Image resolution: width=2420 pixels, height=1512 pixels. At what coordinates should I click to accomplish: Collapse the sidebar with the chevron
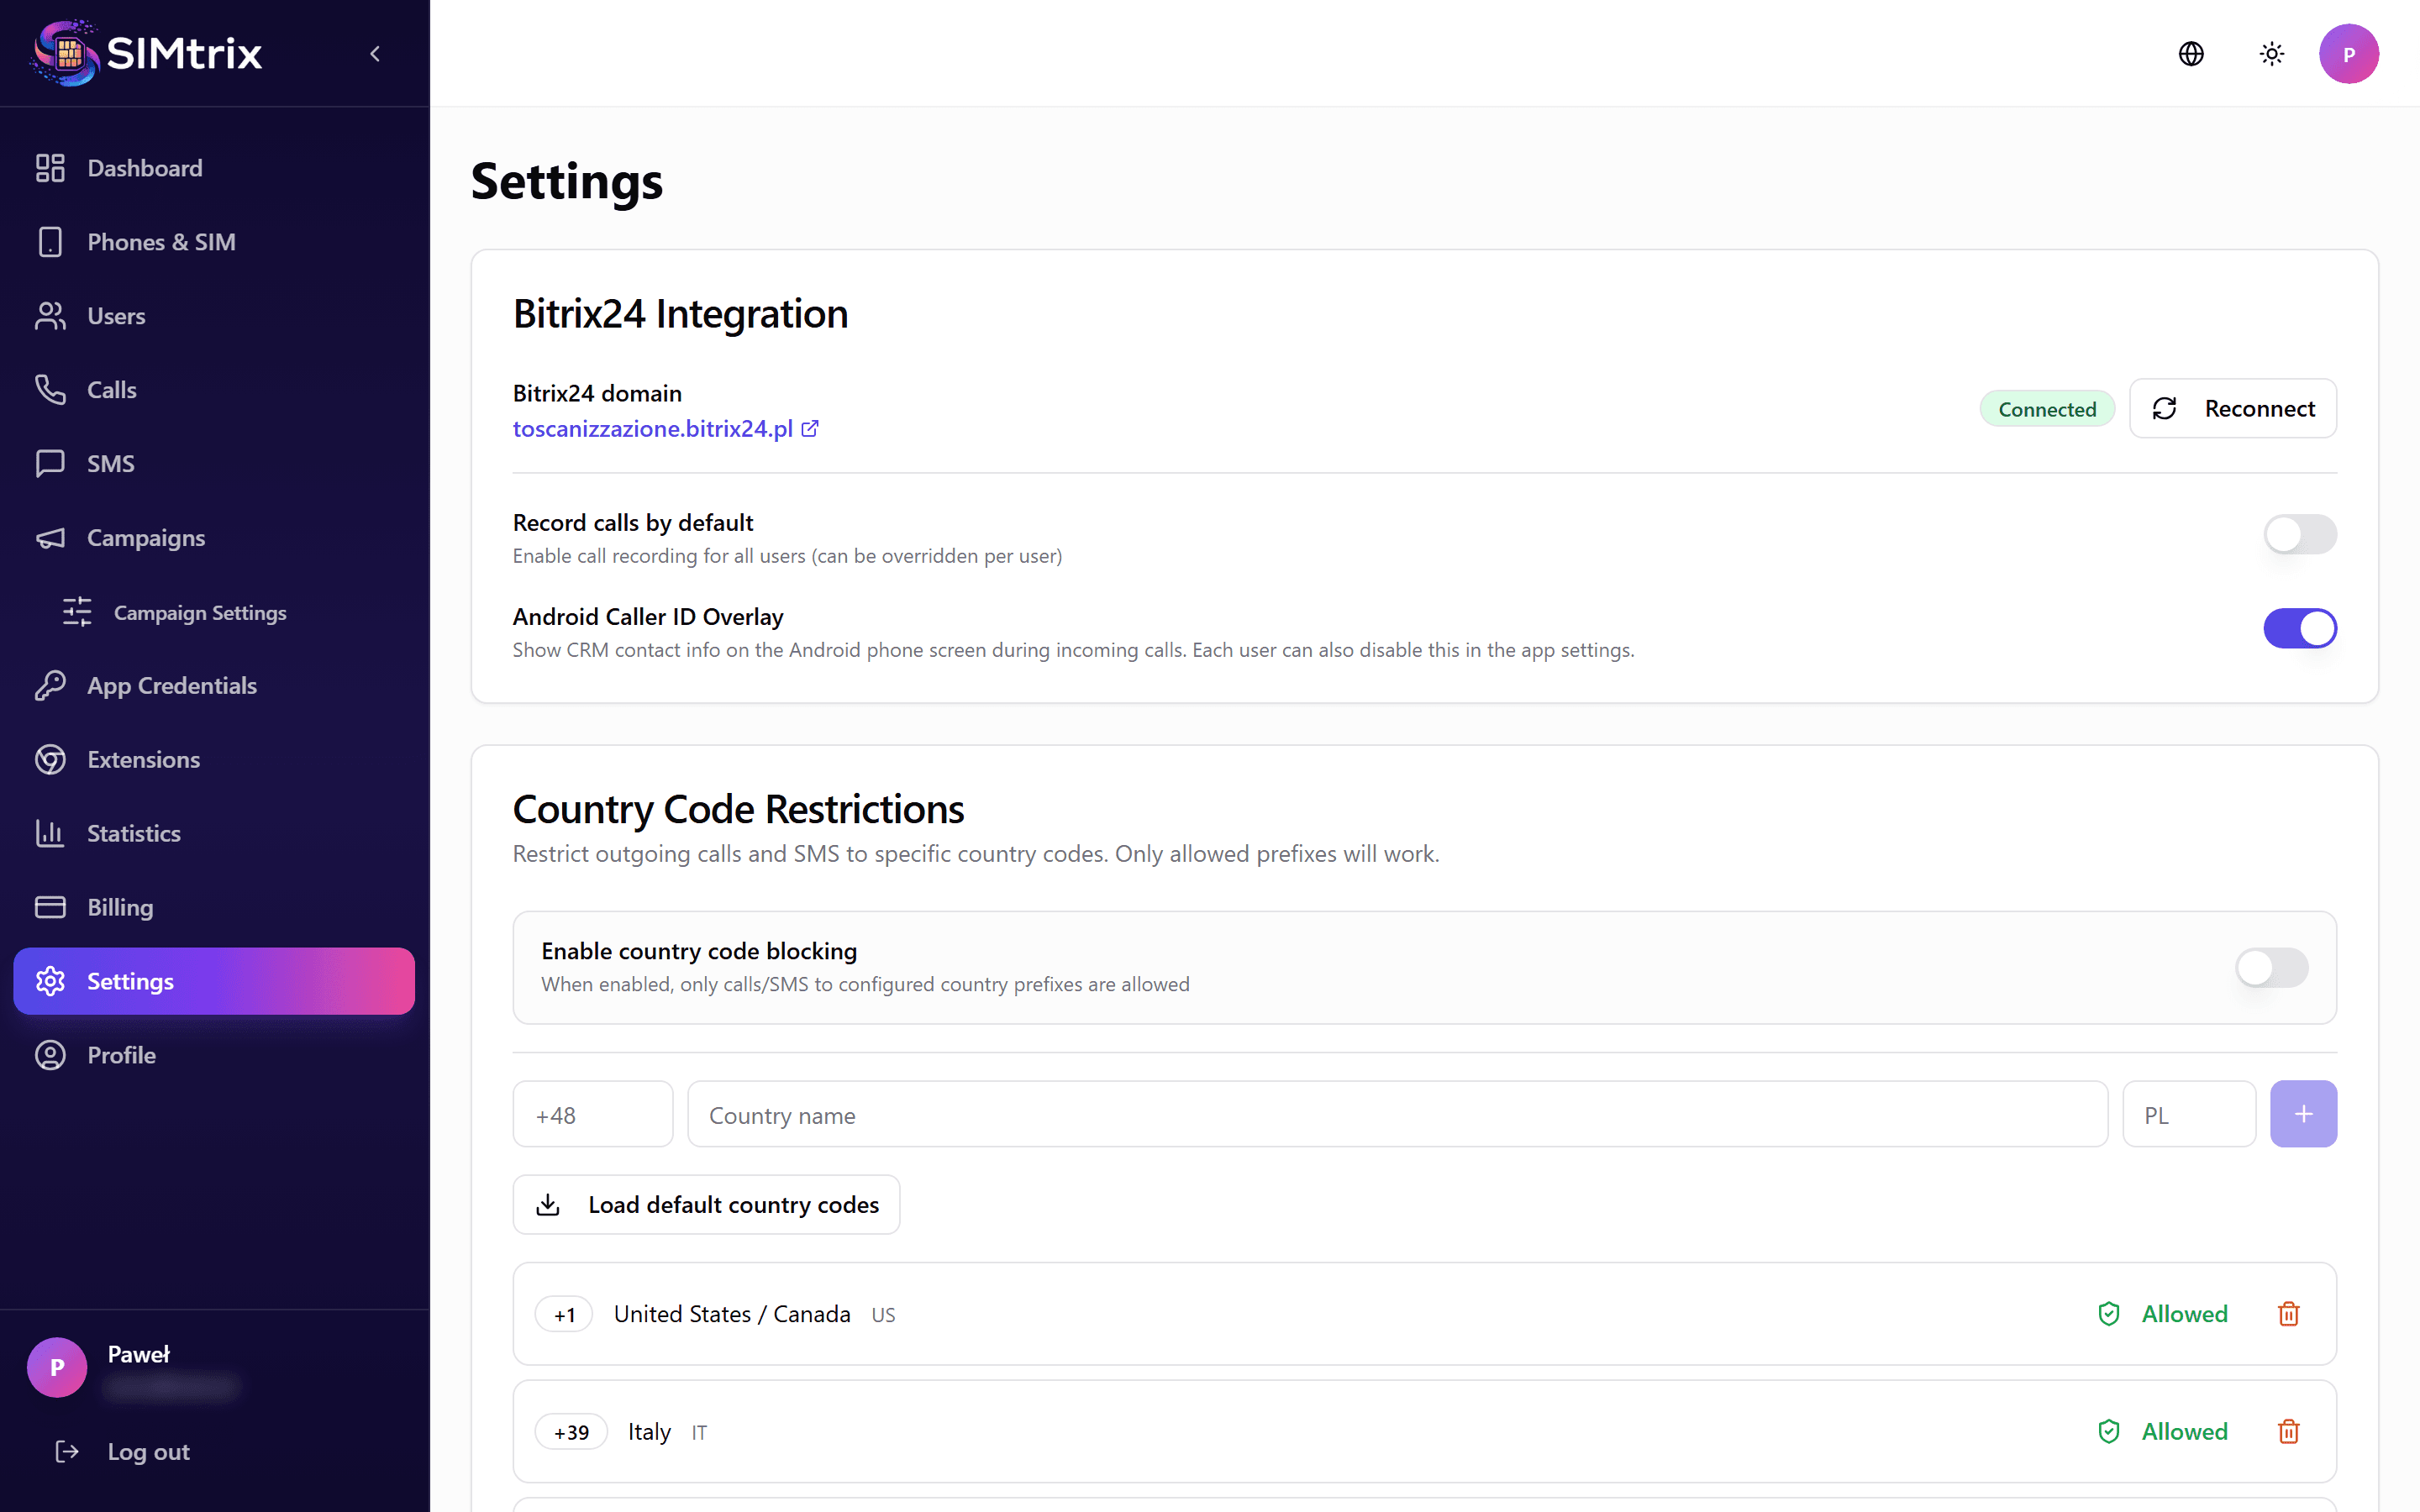(x=375, y=54)
